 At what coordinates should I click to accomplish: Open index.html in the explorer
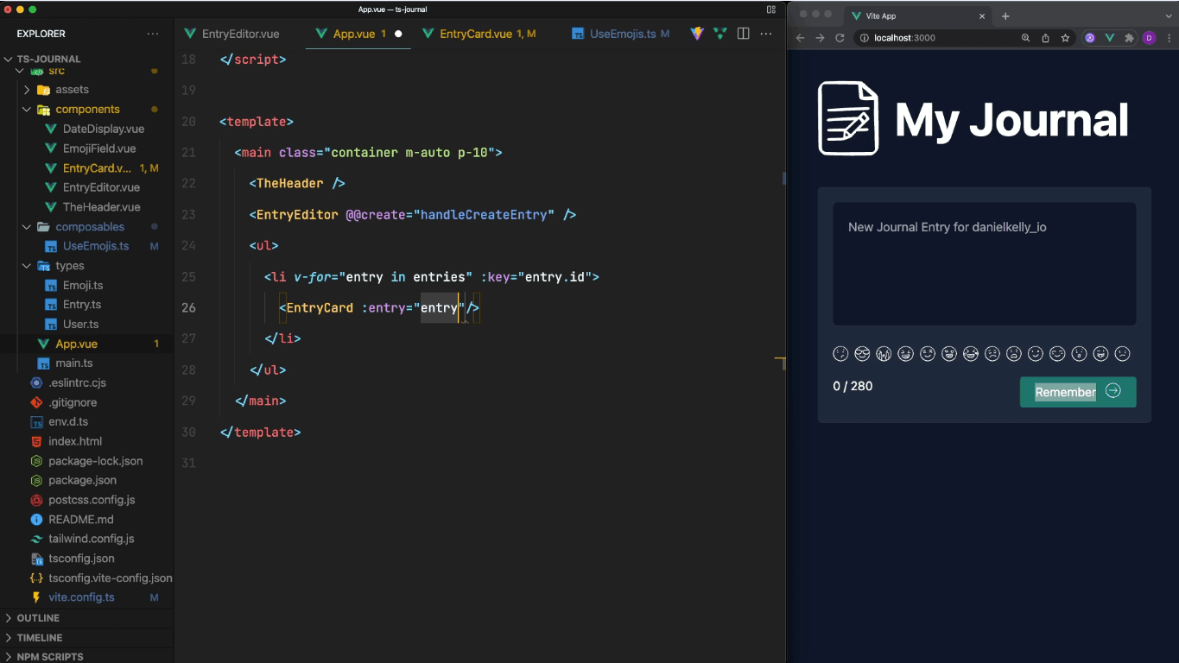pos(75,441)
